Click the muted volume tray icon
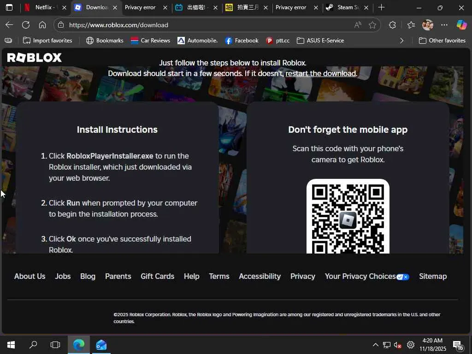Viewport: 472px width, 354px height. 398,345
